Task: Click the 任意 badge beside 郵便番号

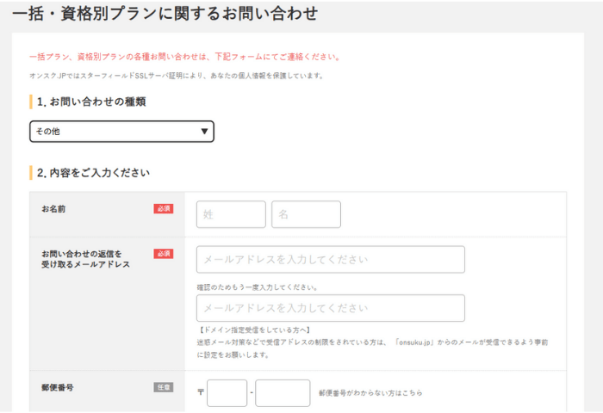Action: [x=164, y=387]
